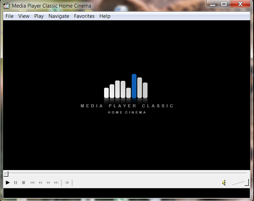Screen dimensions: 254x201
Task: Close the Media Player Classic window
Action: coord(240,4)
